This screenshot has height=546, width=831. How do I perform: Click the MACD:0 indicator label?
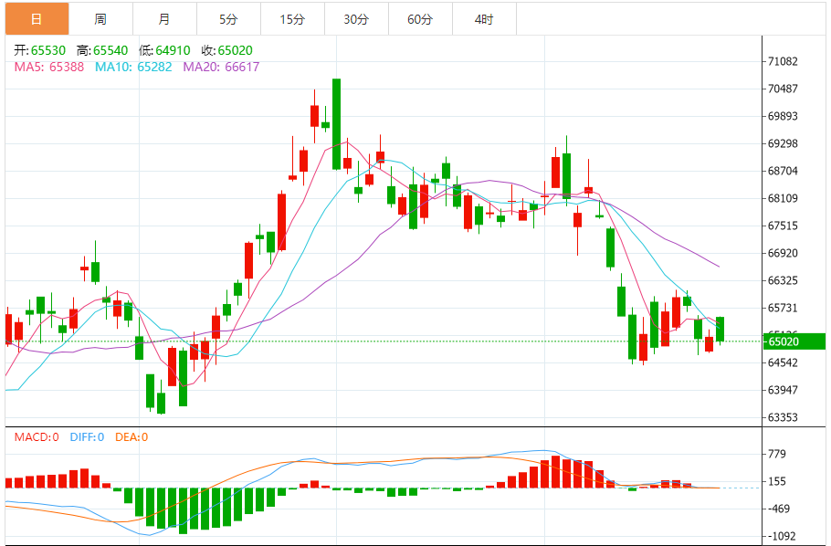pyautogui.click(x=37, y=437)
